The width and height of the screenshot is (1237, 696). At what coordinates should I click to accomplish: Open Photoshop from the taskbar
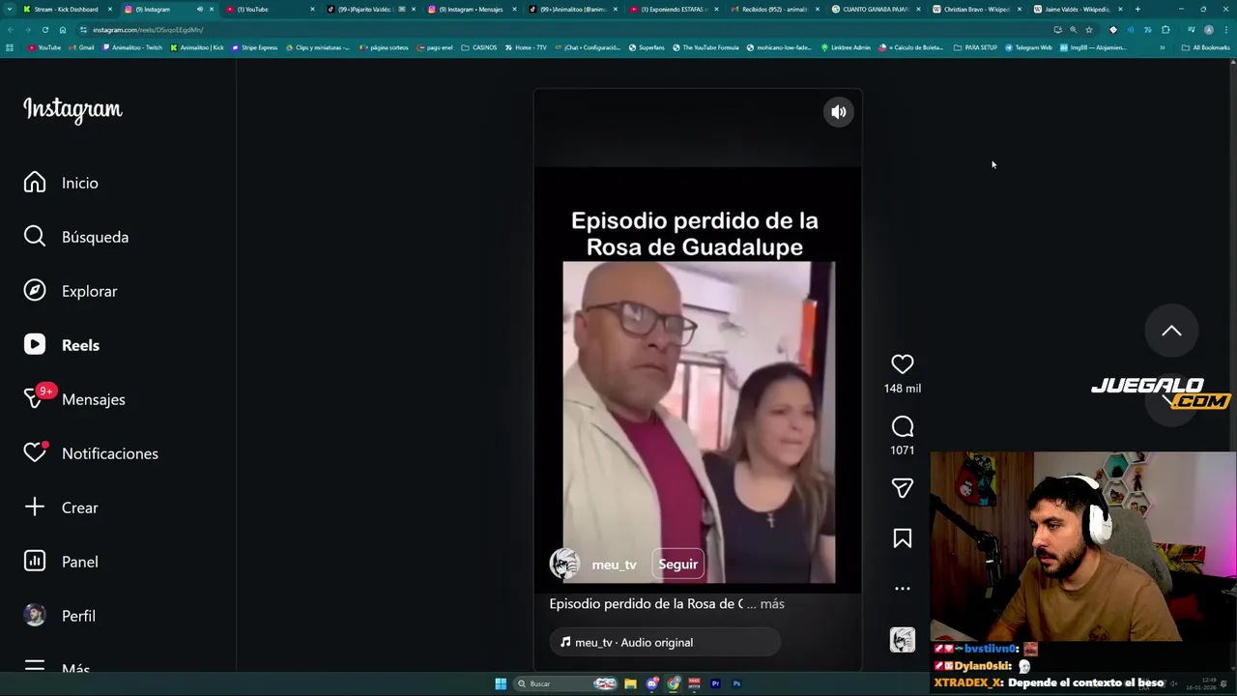(736, 683)
